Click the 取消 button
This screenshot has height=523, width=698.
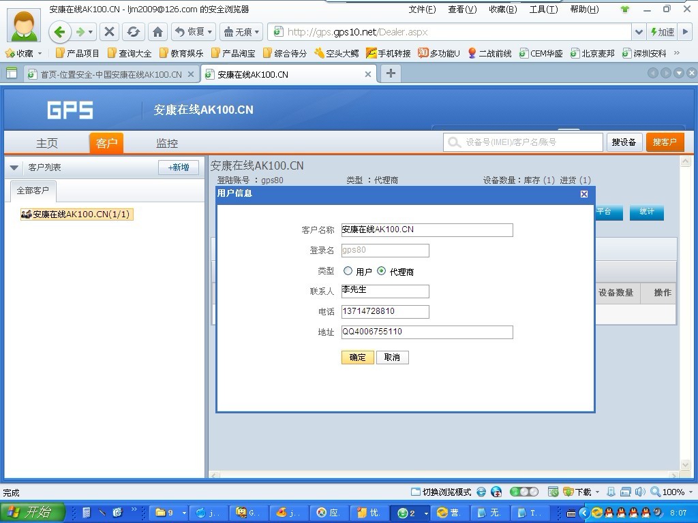[392, 358]
